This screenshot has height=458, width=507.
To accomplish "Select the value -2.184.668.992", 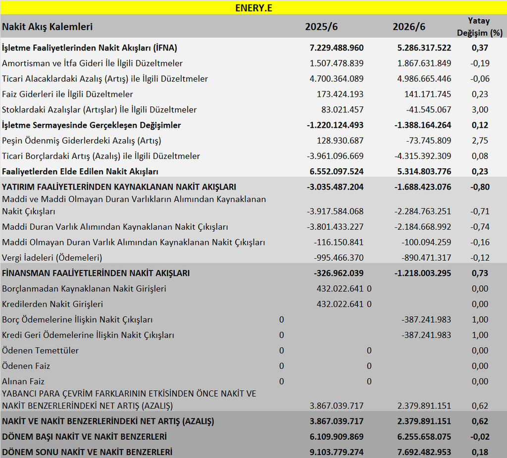I will [423, 227].
